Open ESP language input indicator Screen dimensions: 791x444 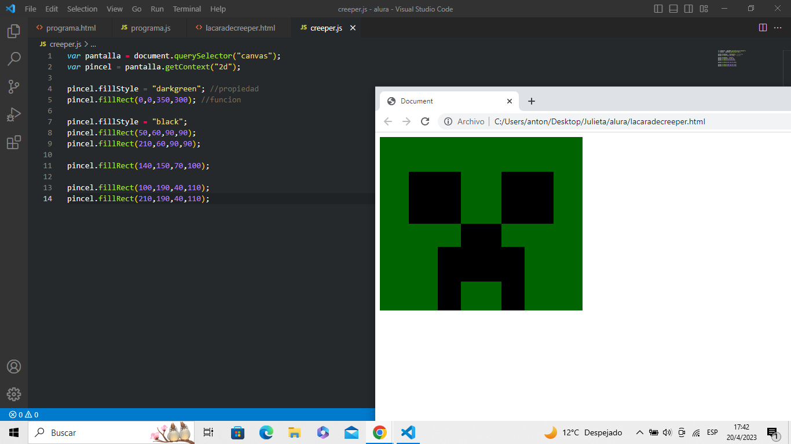coord(712,432)
